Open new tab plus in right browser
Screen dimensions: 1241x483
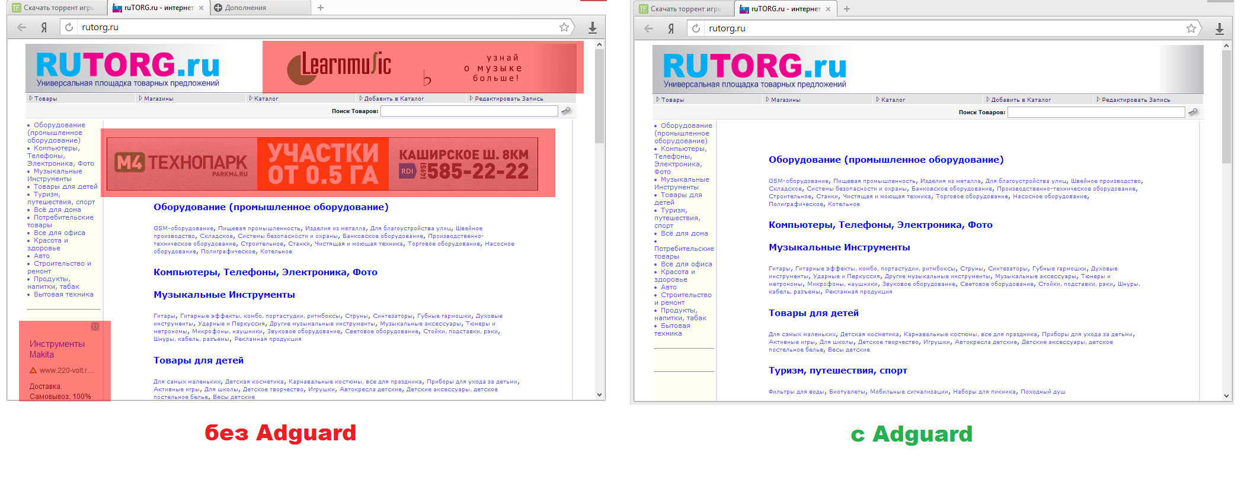847,9
